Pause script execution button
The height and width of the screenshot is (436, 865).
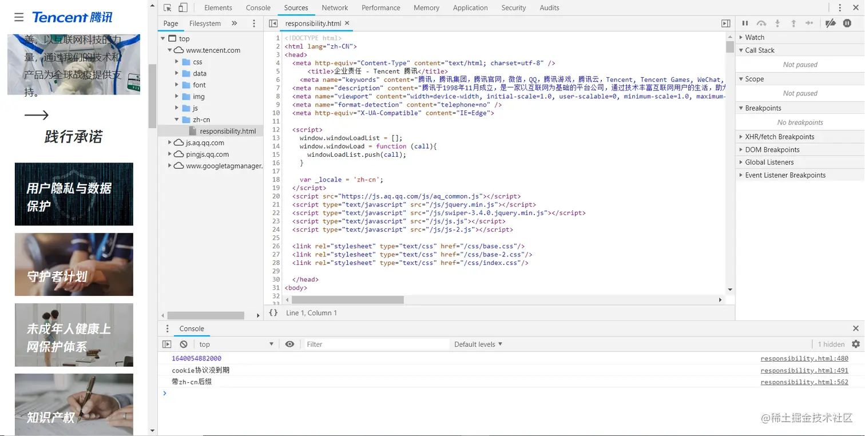(745, 23)
